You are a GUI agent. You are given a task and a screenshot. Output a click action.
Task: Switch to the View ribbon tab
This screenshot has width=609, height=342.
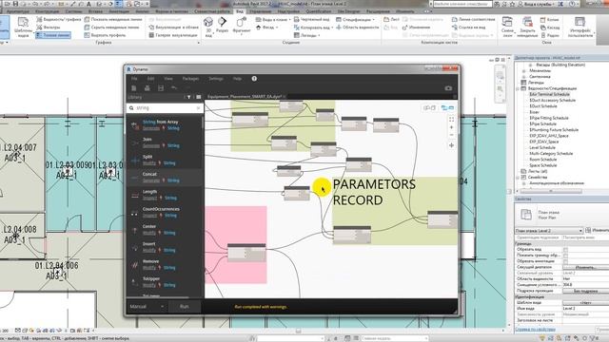click(240, 11)
